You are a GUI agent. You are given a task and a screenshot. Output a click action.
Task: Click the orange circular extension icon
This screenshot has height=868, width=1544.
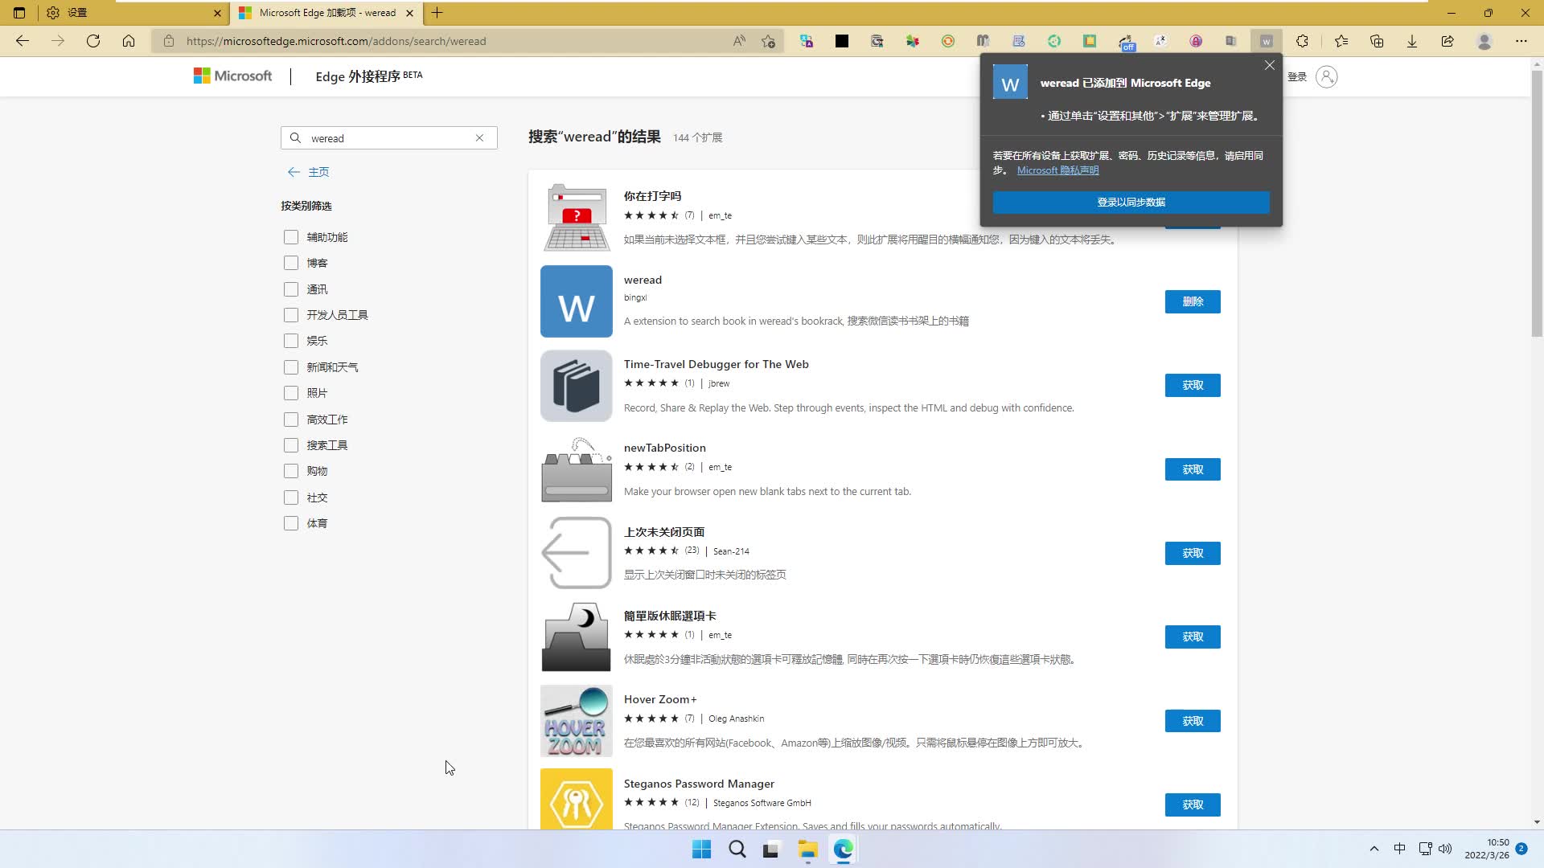948,41
